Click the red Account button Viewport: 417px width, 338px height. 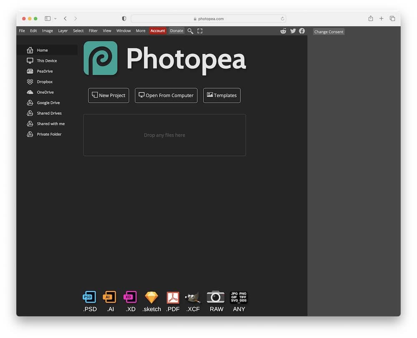point(158,31)
